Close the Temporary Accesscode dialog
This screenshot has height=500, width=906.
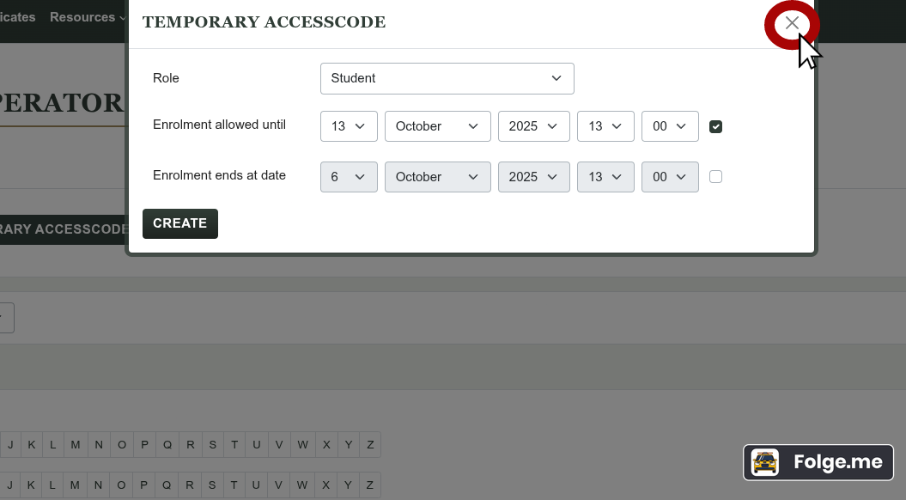pos(792,23)
